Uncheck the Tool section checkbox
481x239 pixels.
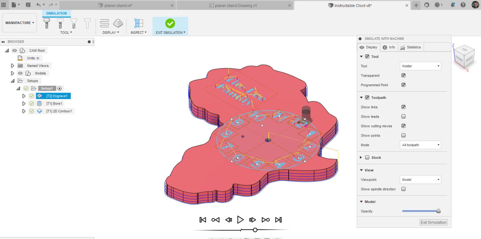tap(367, 57)
